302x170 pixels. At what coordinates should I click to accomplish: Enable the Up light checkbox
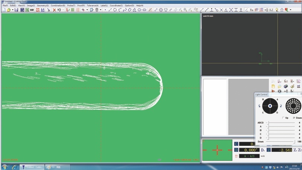click(x=283, y=118)
